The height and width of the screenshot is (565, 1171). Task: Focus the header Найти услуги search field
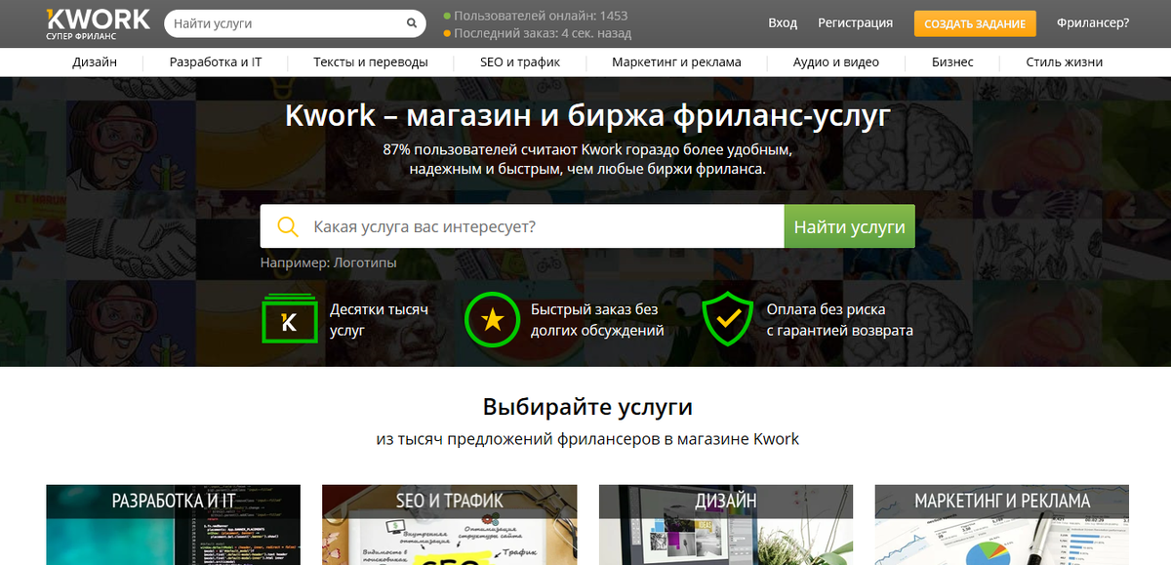[x=295, y=23]
